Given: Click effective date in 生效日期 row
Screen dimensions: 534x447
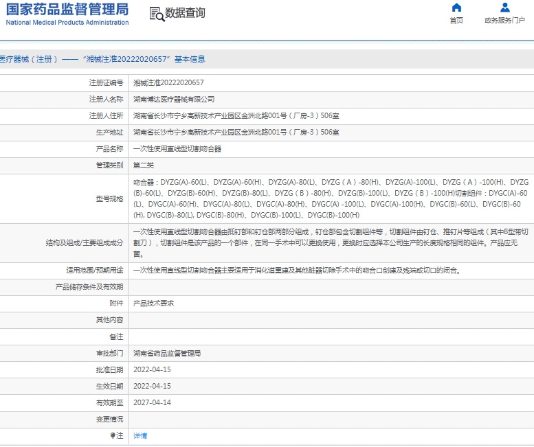Looking at the screenshot, I should point(152,386).
